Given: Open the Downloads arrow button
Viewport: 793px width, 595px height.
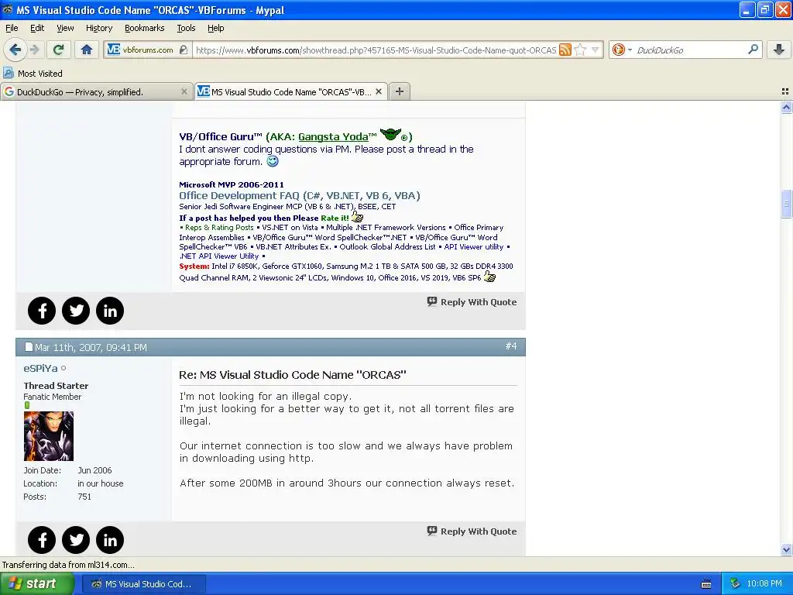Looking at the screenshot, I should [x=779, y=50].
